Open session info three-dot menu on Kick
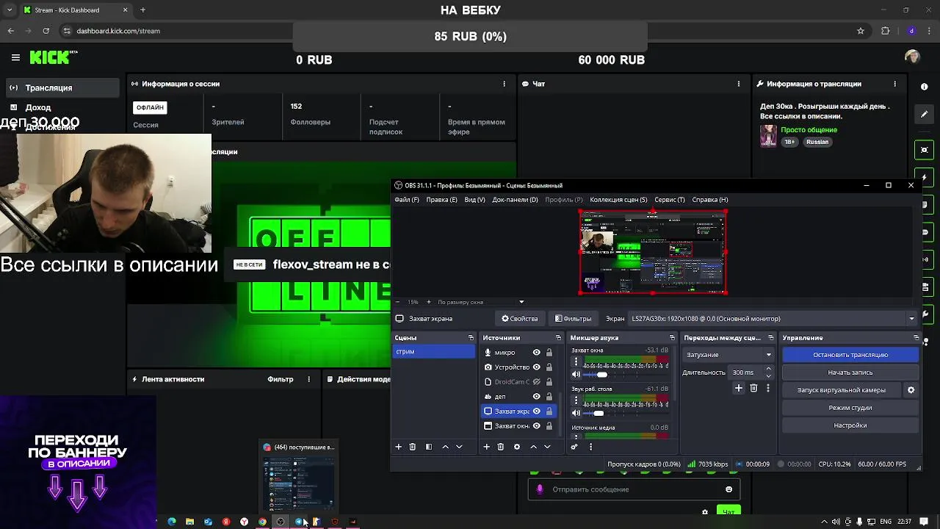 (504, 84)
